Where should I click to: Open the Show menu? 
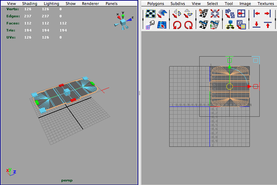71,4
